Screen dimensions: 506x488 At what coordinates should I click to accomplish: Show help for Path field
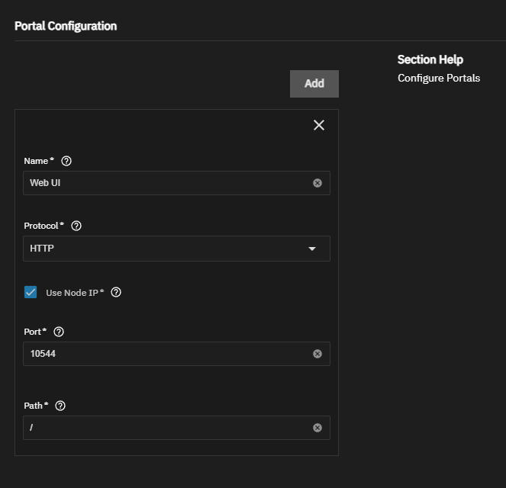click(x=60, y=406)
